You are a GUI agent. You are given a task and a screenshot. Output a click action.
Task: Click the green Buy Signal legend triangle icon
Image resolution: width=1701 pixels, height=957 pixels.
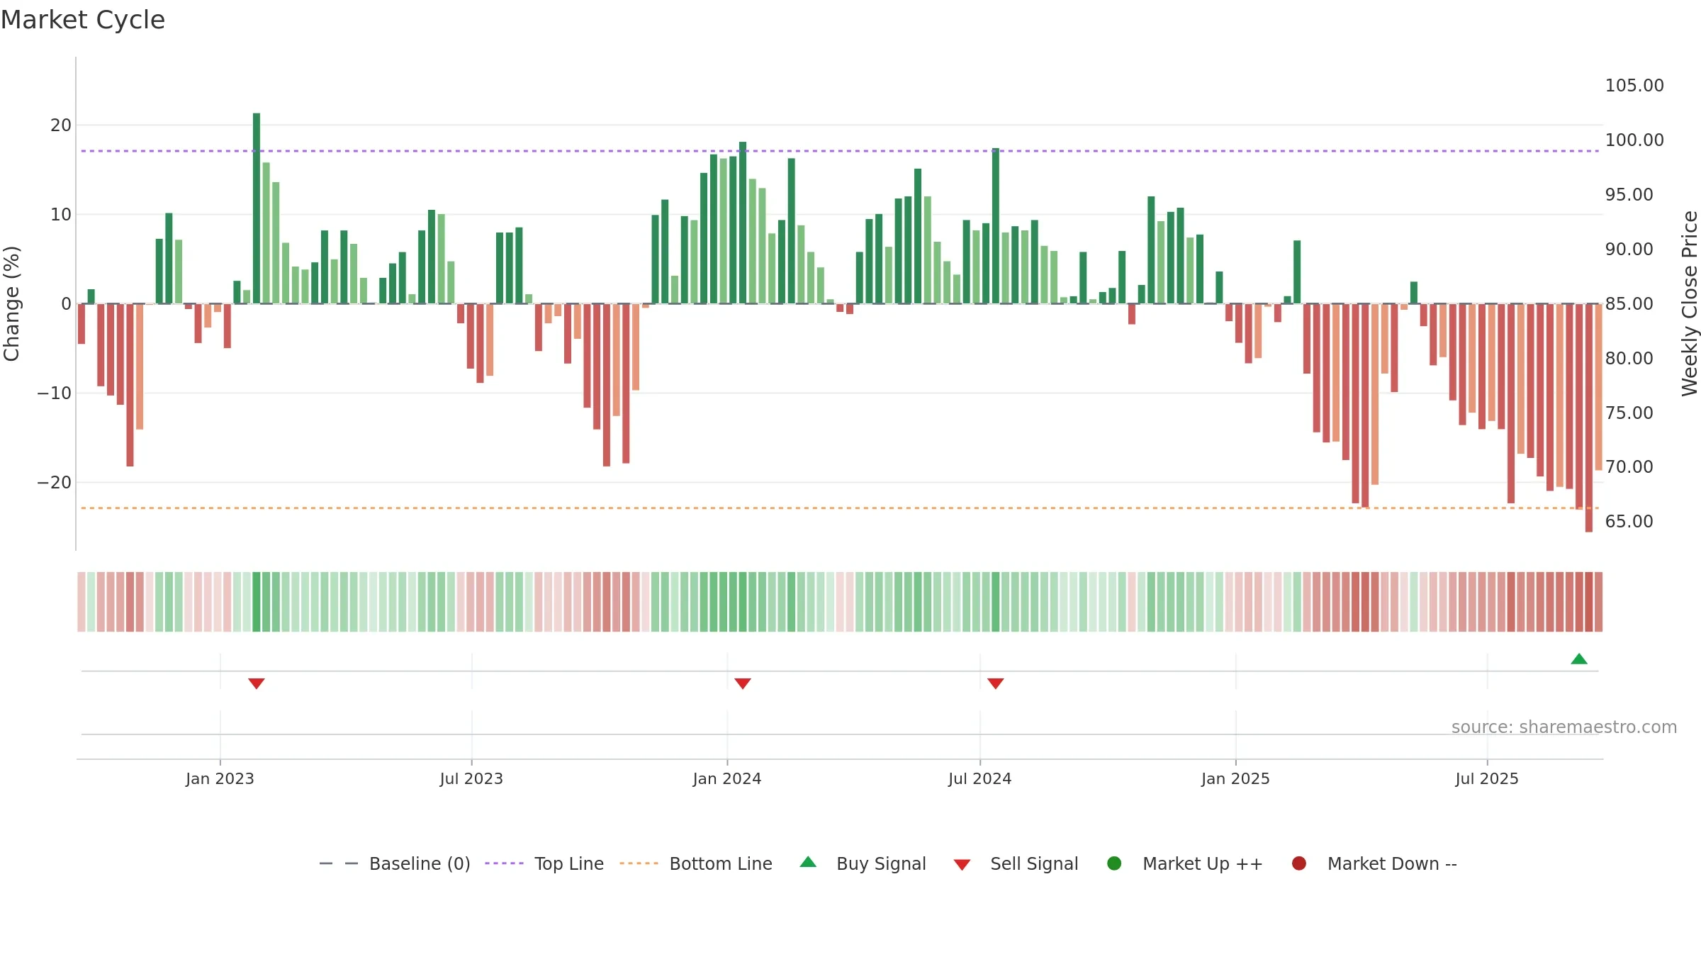pyautogui.click(x=808, y=862)
